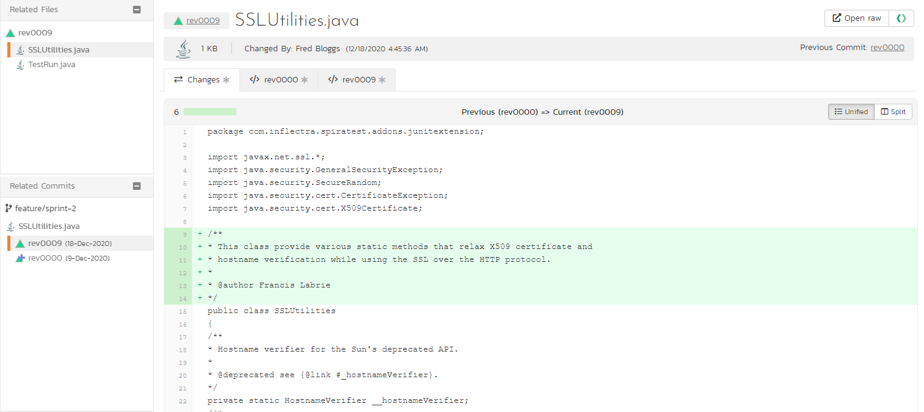
Task: Click the green additions bar next to 6
Action: coord(210,112)
